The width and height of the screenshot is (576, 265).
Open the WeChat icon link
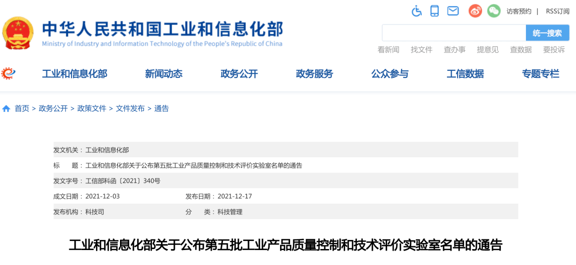click(x=494, y=11)
